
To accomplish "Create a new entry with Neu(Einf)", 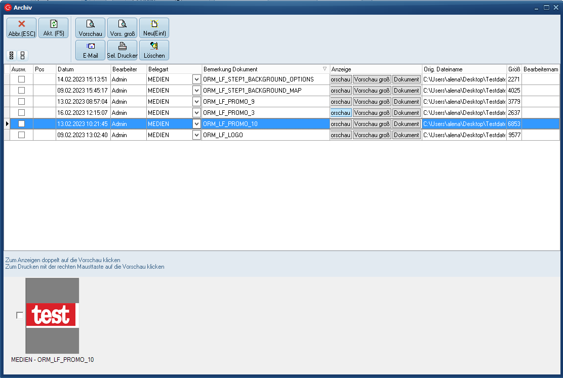I will click(154, 28).
